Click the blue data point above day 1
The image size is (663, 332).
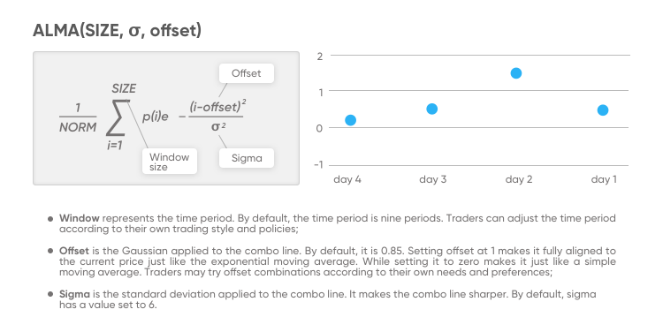[603, 110]
